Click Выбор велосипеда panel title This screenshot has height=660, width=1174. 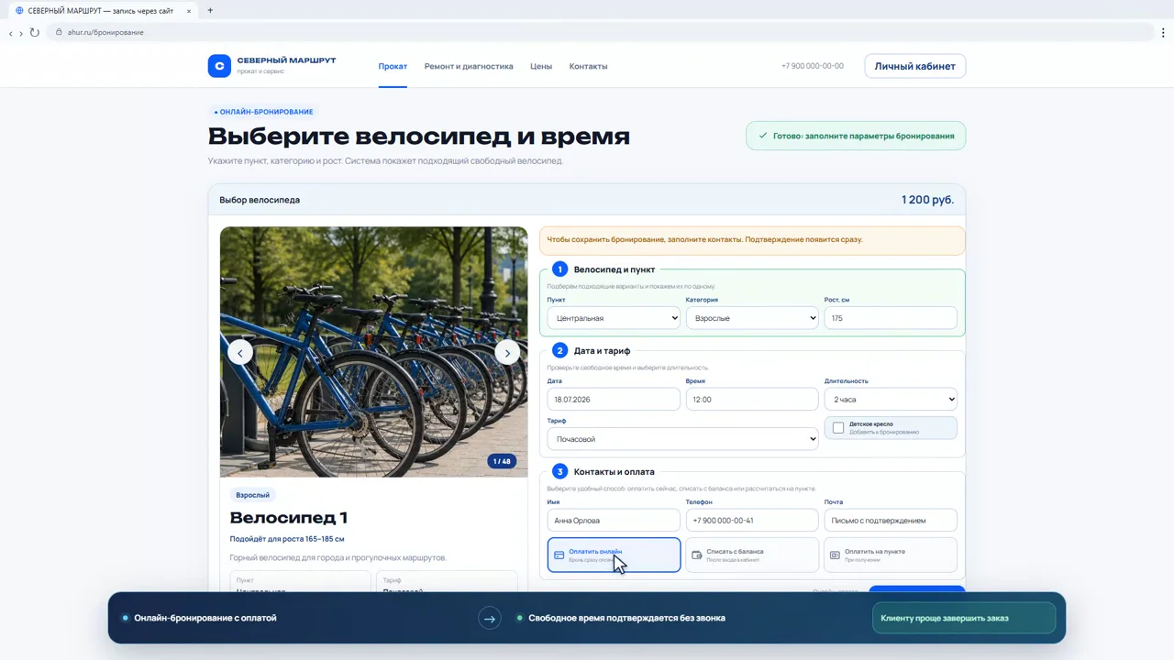[x=260, y=200]
